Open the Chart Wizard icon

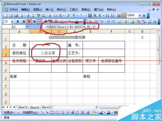pyautogui.click(x=119, y=16)
